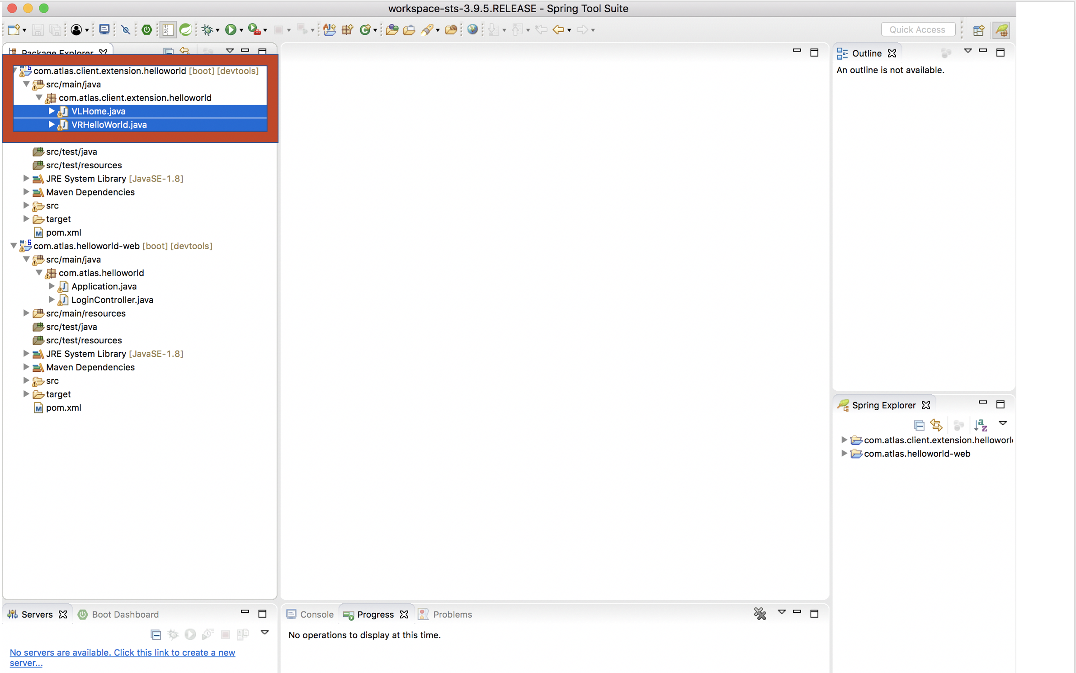The image size is (1076, 673).
Task: Click the Open Resource folder icon
Action: 451,30
